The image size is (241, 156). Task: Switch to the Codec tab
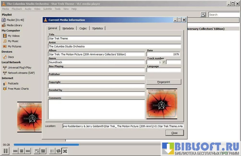coord(83,28)
